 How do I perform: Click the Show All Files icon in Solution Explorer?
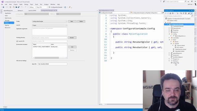(186, 13)
